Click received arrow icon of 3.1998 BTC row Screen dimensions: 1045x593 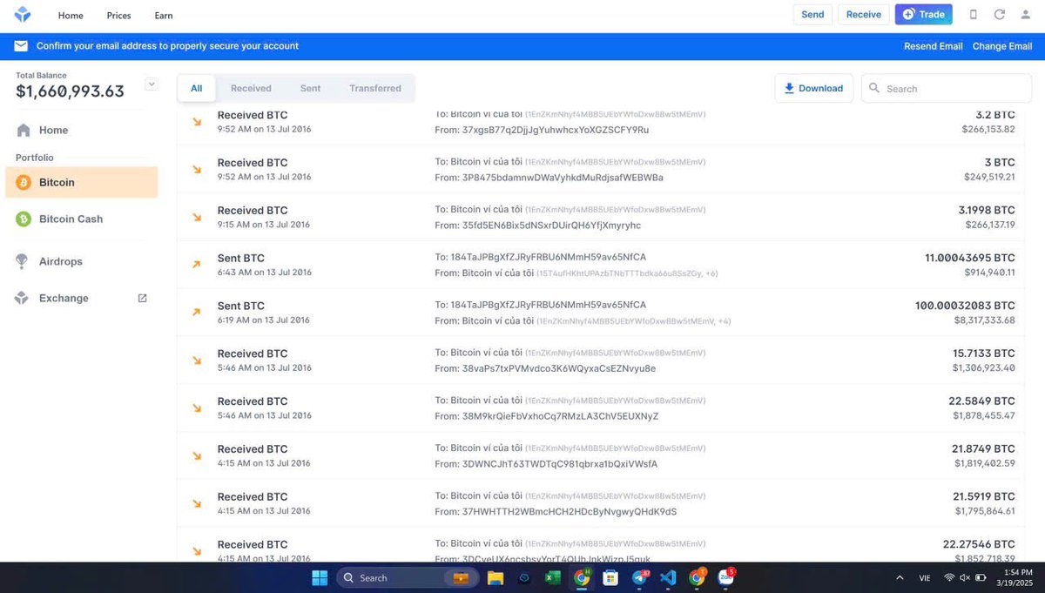point(196,217)
